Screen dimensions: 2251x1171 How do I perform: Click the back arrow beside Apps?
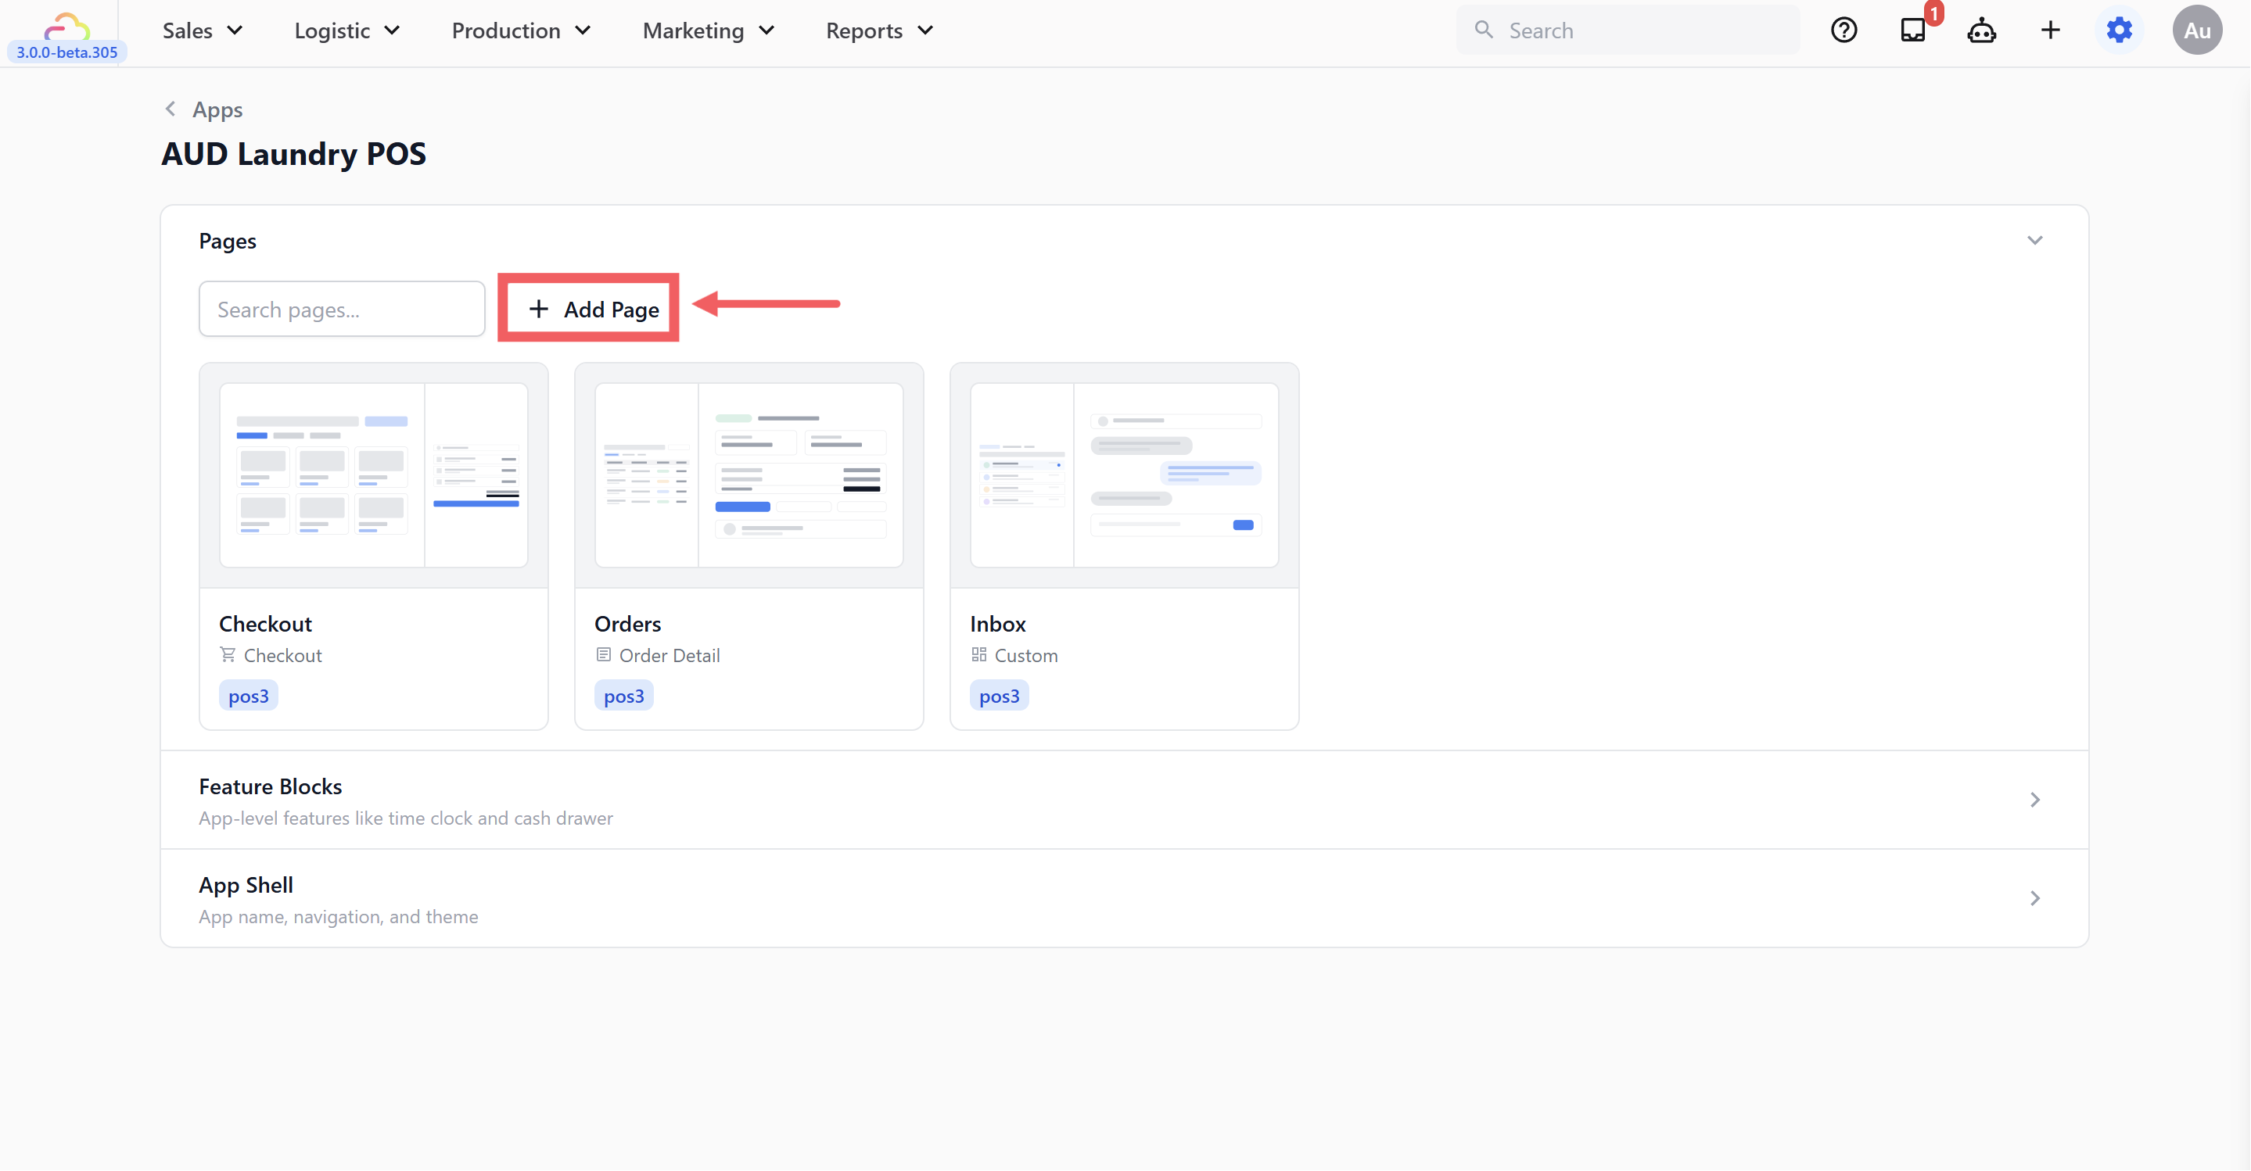[x=171, y=109]
